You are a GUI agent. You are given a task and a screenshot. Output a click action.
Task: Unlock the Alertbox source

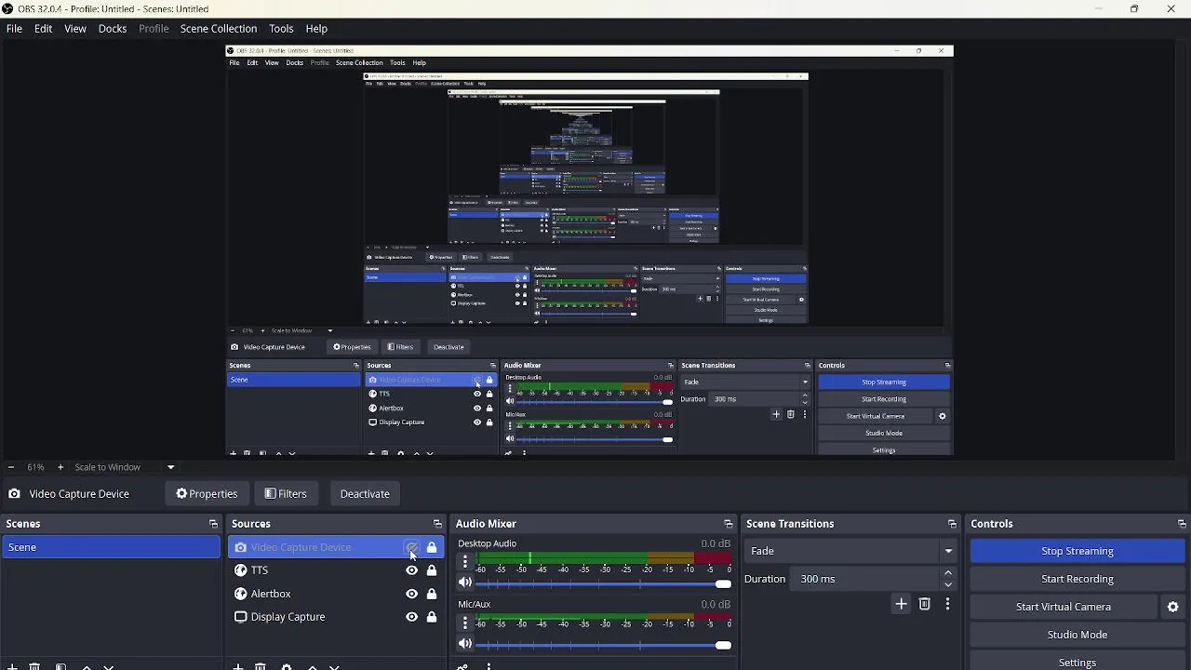(x=432, y=594)
